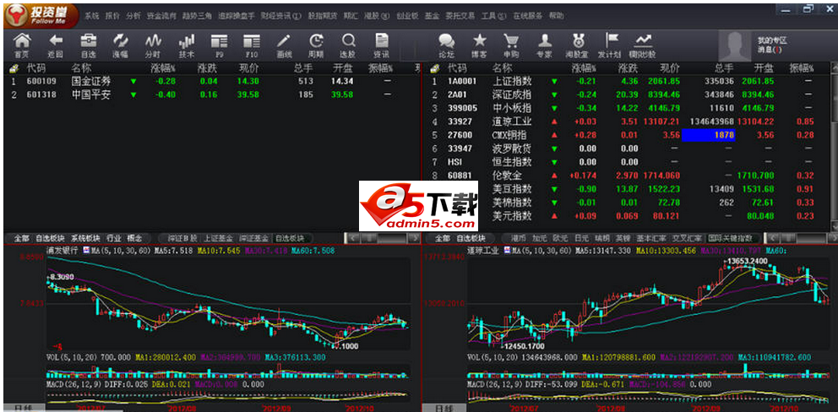The width and height of the screenshot is (838, 412).
Task: Click the 我的专区 user profile avatar
Action: coord(734,46)
